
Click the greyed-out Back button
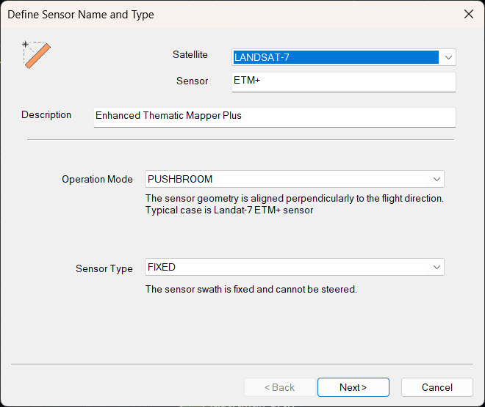click(x=279, y=387)
